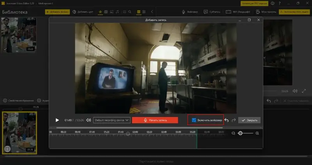Open the Войсовер tool in the main toolbar
312x165 pixels.
(190, 12)
